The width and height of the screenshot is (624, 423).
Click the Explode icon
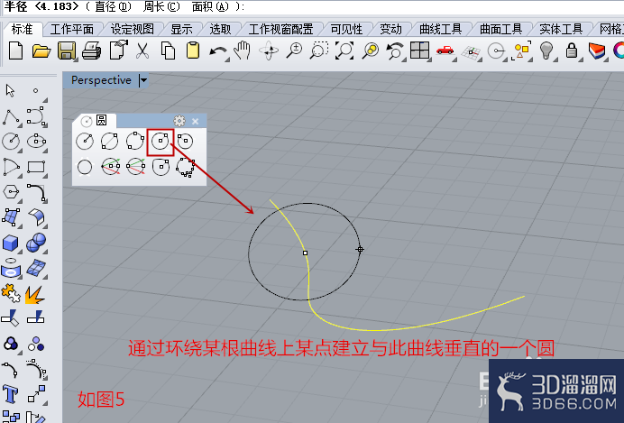coord(34,294)
